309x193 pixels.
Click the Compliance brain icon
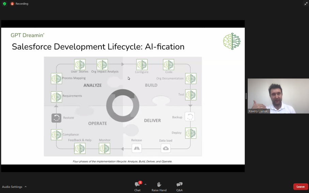point(56,135)
